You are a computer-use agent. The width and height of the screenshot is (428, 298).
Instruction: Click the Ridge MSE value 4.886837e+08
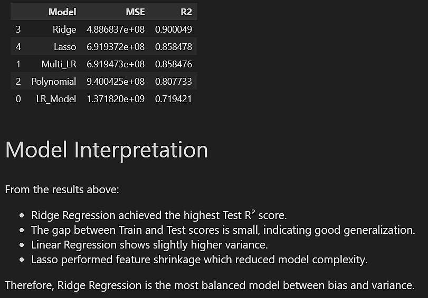116,29
